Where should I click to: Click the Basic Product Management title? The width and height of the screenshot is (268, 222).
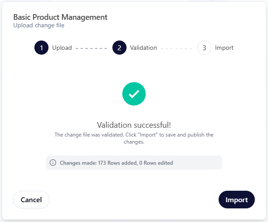[60, 17]
